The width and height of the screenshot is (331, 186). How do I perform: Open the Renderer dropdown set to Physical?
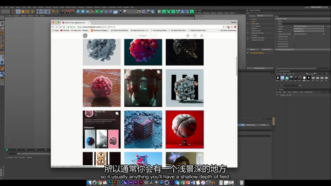coord(265,16)
